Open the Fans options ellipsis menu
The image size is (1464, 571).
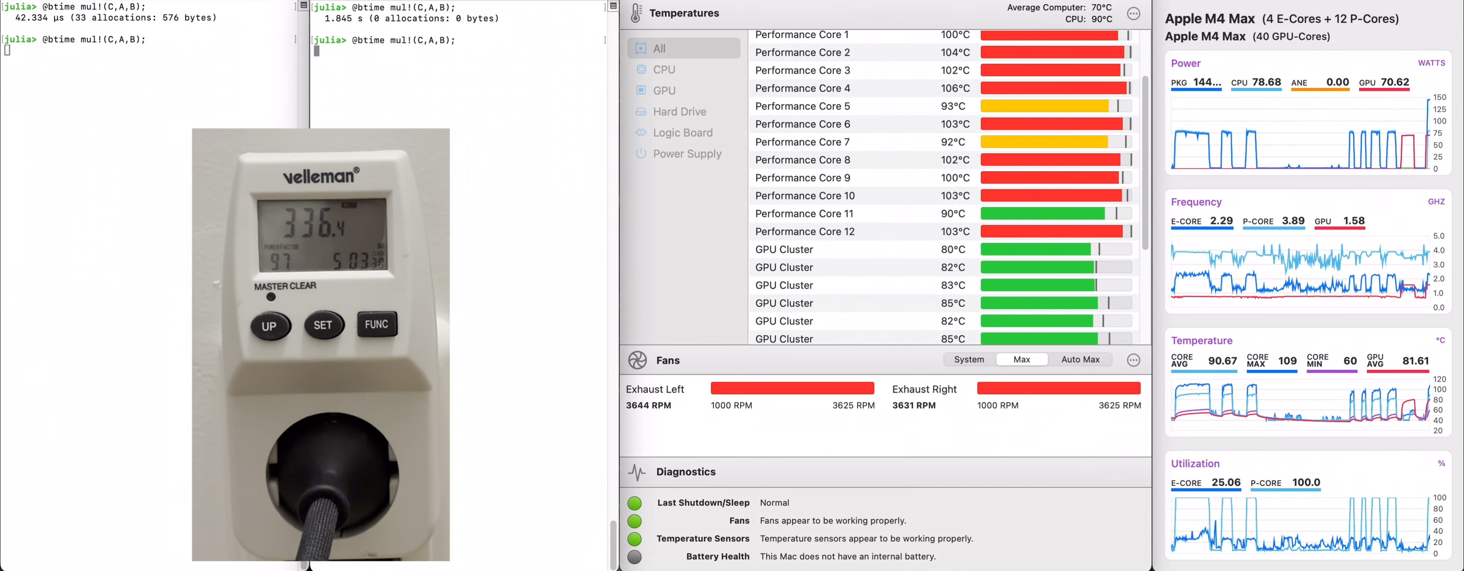pyautogui.click(x=1133, y=360)
